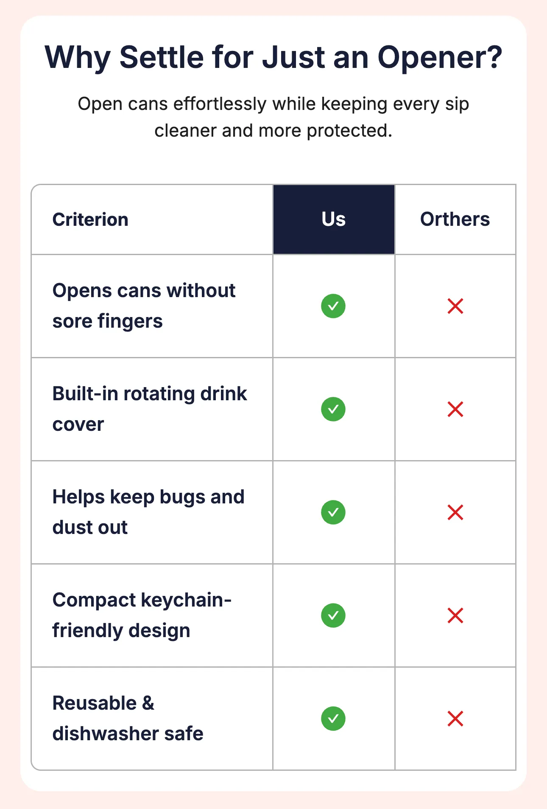
Task: Click the Compact keychain-friendly design text
Action: coord(142,615)
